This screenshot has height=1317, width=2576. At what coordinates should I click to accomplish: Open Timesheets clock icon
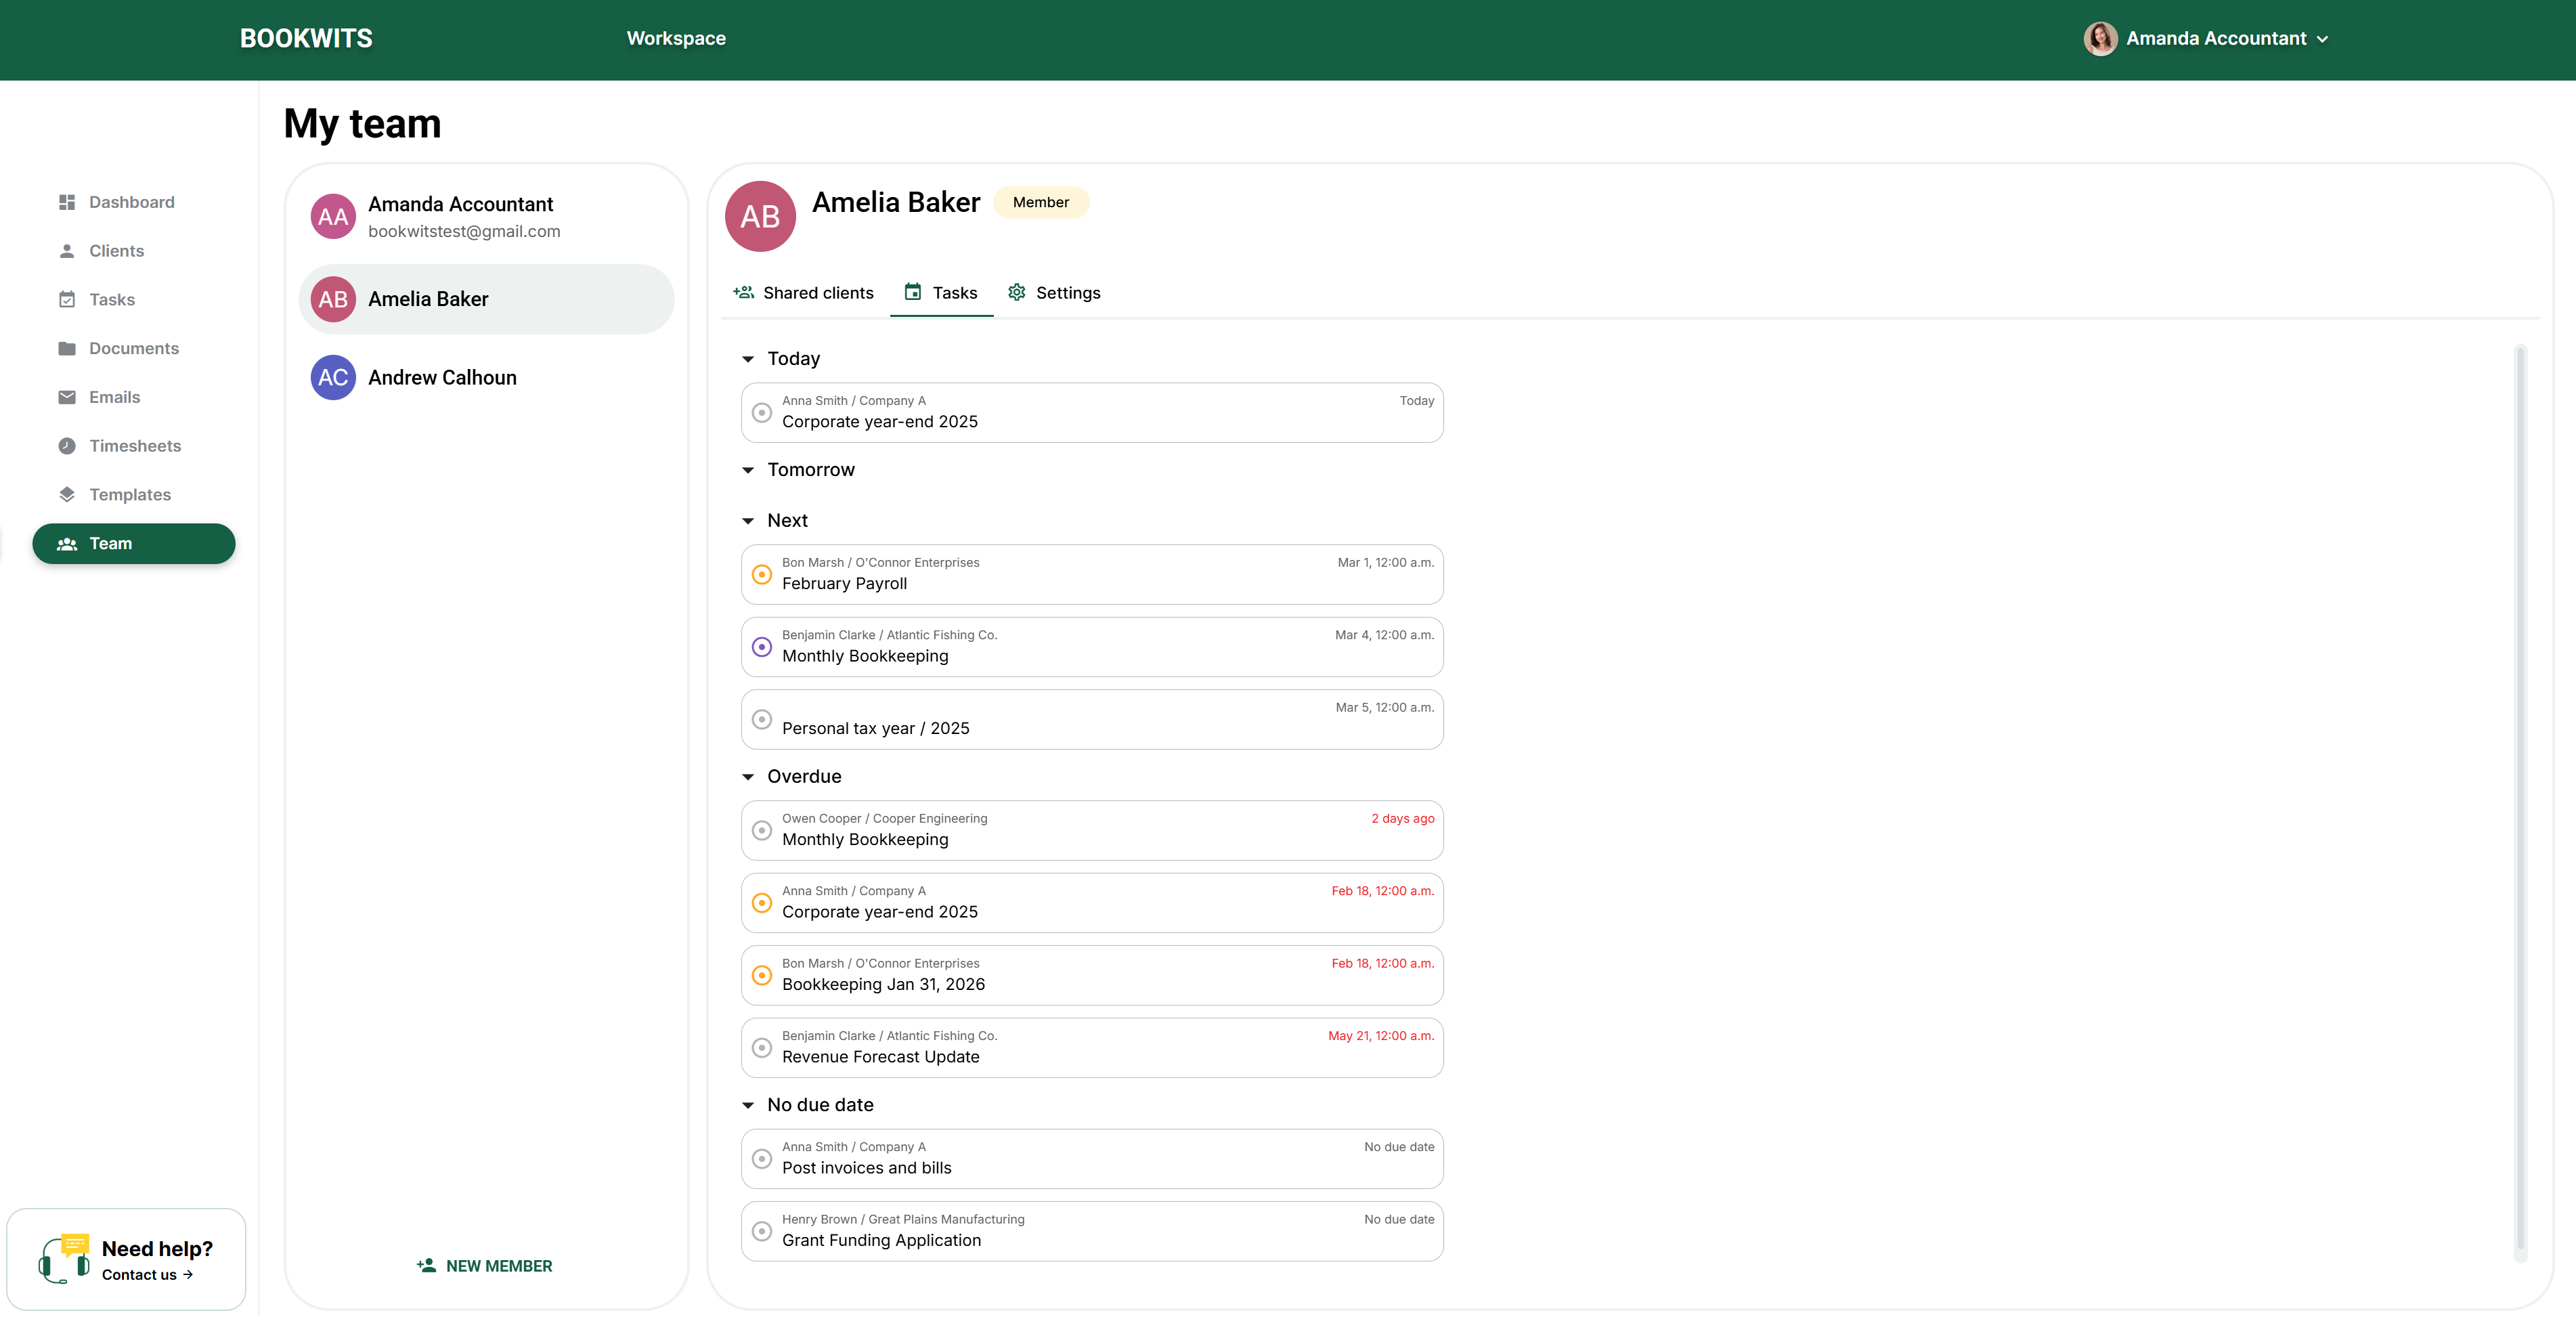coord(67,446)
